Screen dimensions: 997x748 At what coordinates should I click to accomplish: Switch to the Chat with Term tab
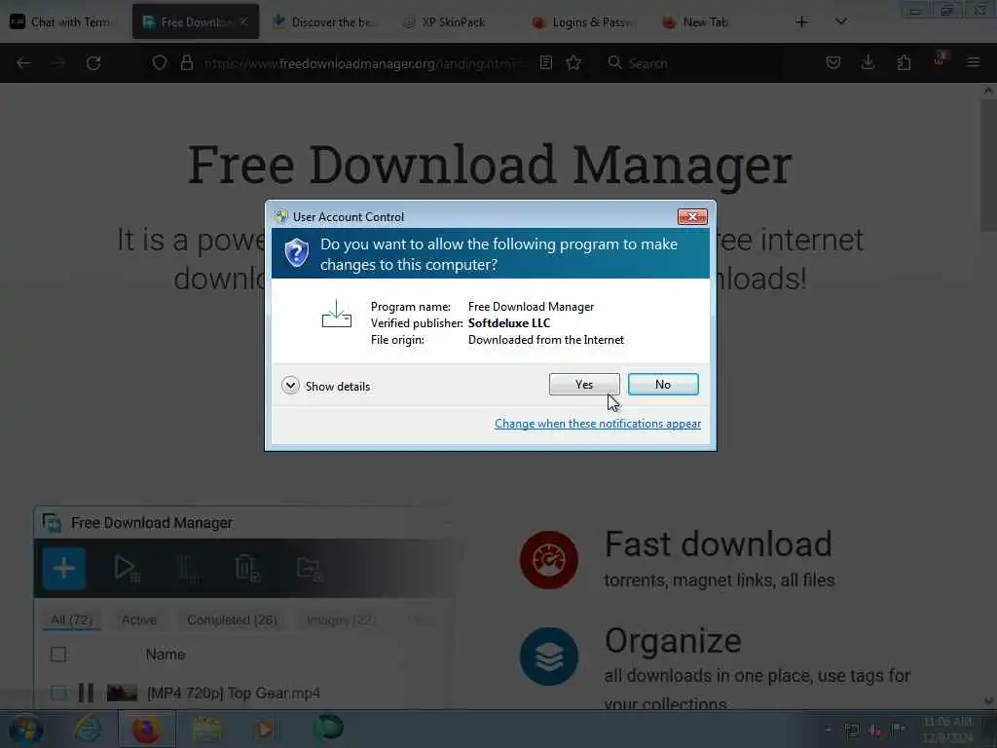point(61,22)
